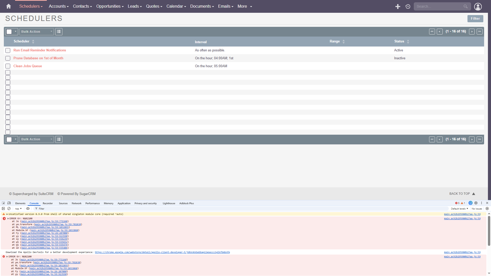Click the plus quick create icon
The width and height of the screenshot is (491, 276).
[x=398, y=6]
